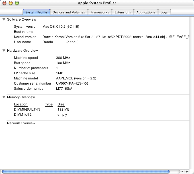
Task: Click the horizontal scrollbar thumb
Action: pyautogui.click(x=85, y=171)
